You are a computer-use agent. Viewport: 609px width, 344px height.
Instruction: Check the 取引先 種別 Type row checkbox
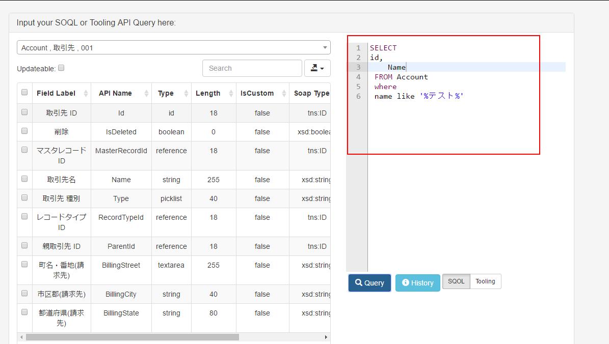tap(24, 197)
